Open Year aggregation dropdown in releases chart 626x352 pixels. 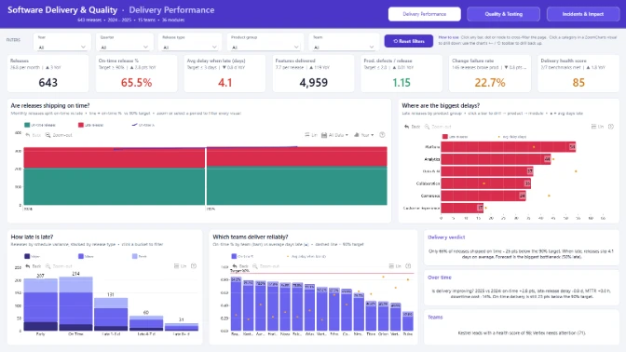(363, 135)
